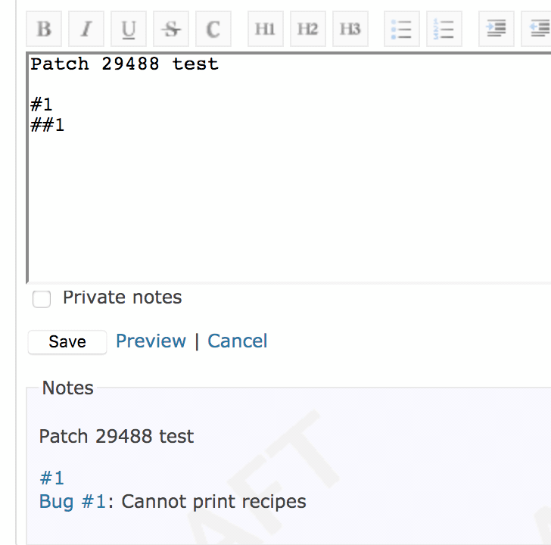Insert code formatting with the C icon
The width and height of the screenshot is (551, 545).
(213, 29)
